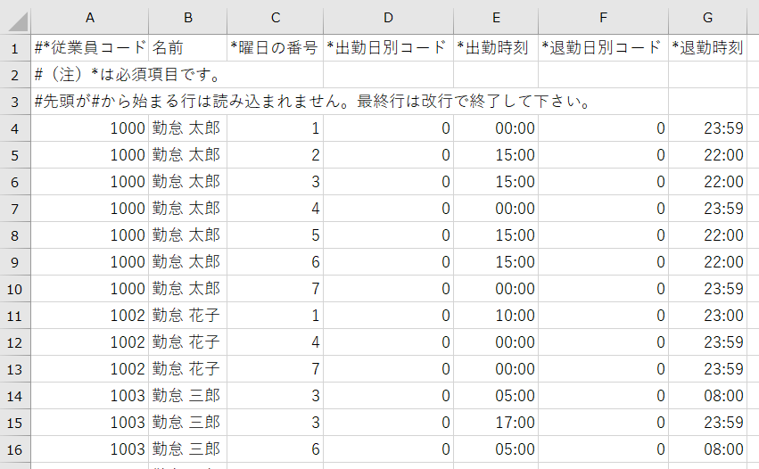
Task: Click the *退勤日別コード header cell
Action: (x=602, y=48)
